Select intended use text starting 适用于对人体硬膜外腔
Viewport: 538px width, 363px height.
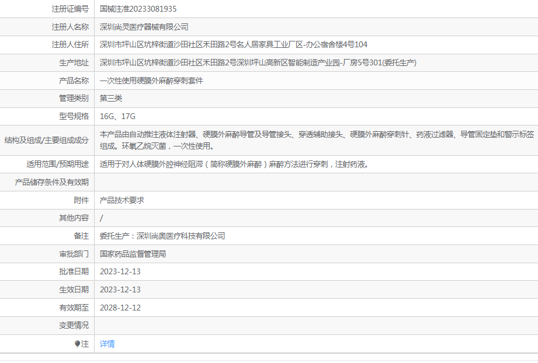tap(235, 164)
